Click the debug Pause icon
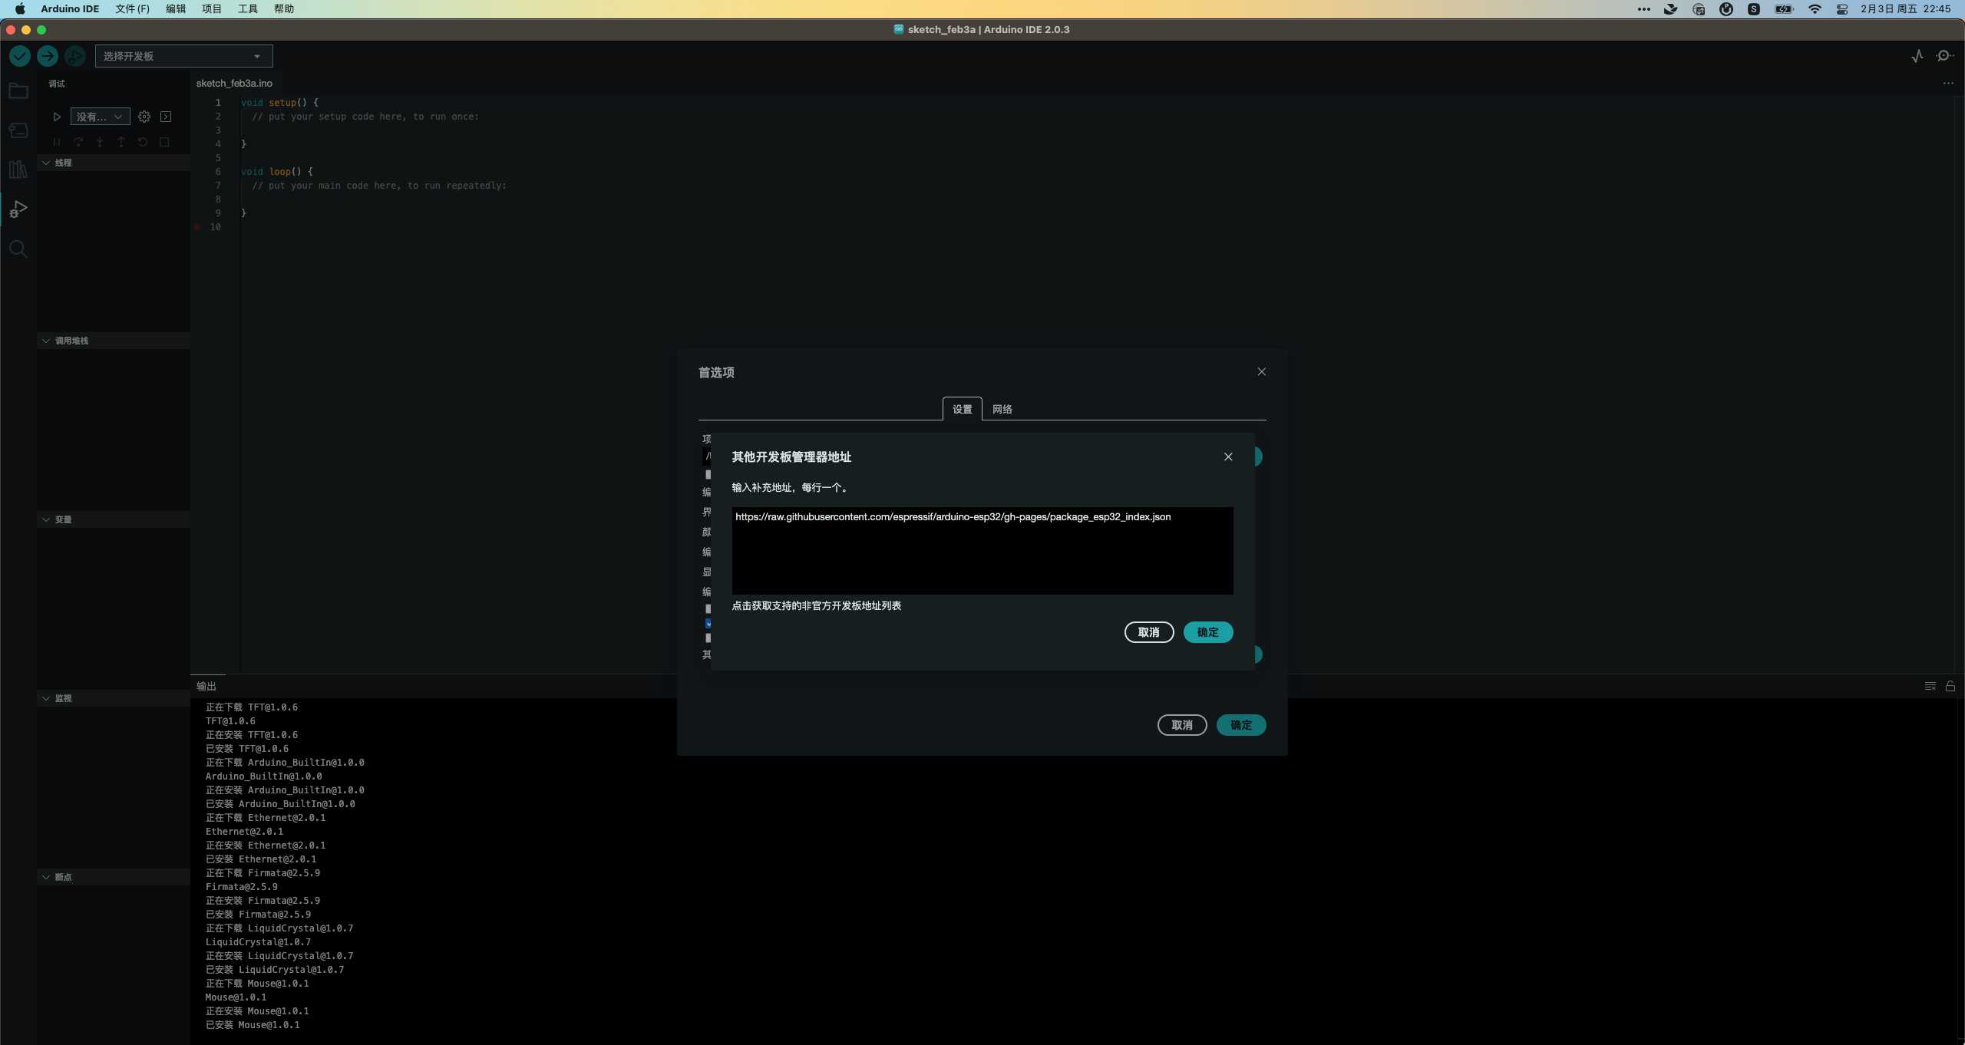Viewport: 1965px width, 1045px height. (57, 142)
